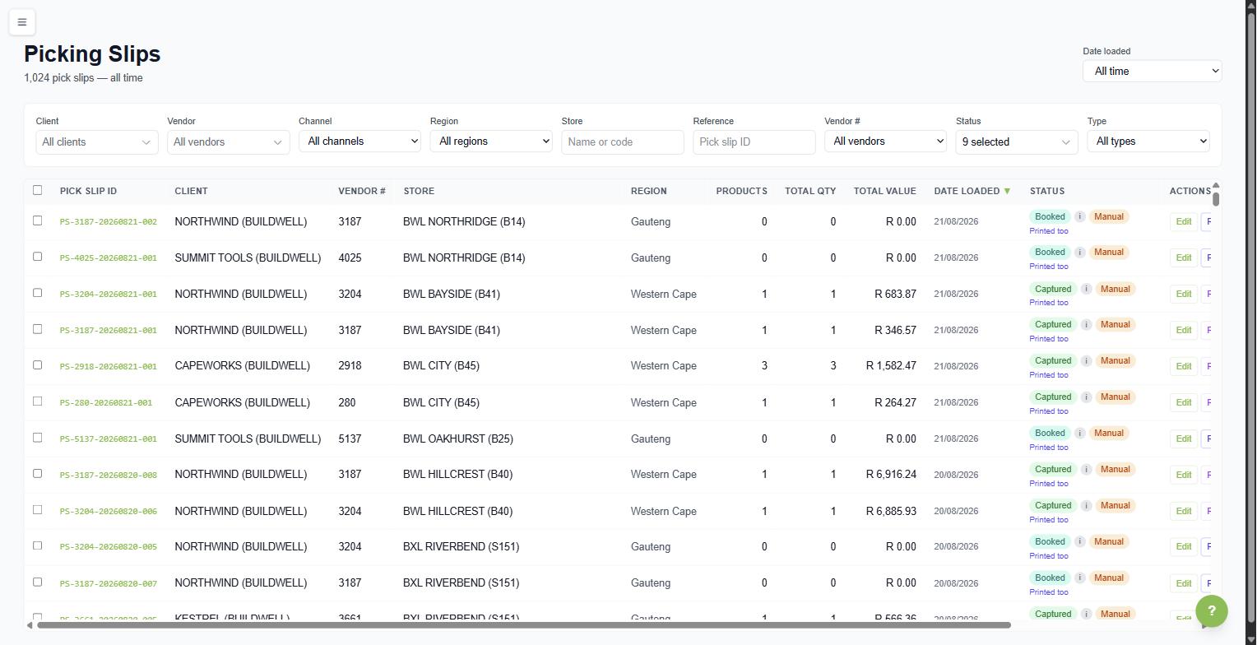Viewport: 1257px width, 645px height.
Task: Focus the Reference Pick slip ID field
Action: click(754, 142)
